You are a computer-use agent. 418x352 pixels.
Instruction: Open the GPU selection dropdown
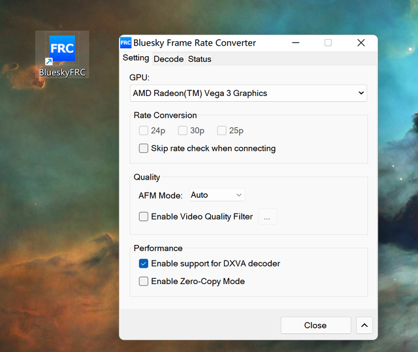[x=248, y=93]
